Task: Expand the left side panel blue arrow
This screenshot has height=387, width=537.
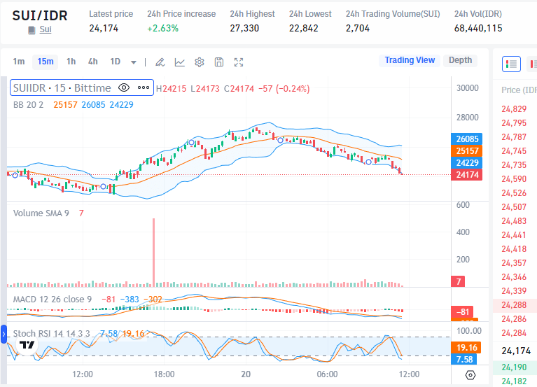Action: pyautogui.click(x=4, y=334)
